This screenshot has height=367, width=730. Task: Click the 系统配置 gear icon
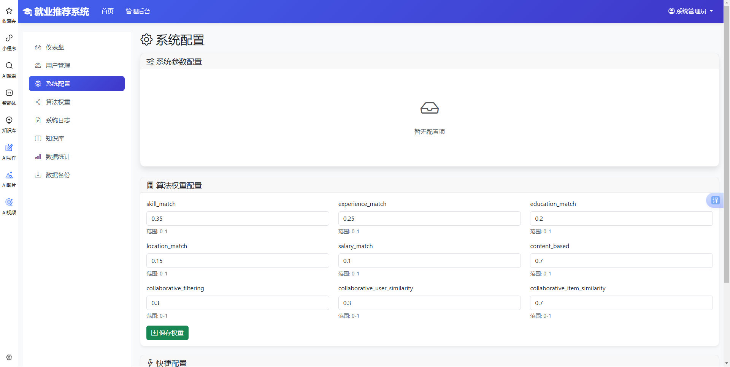tap(38, 84)
